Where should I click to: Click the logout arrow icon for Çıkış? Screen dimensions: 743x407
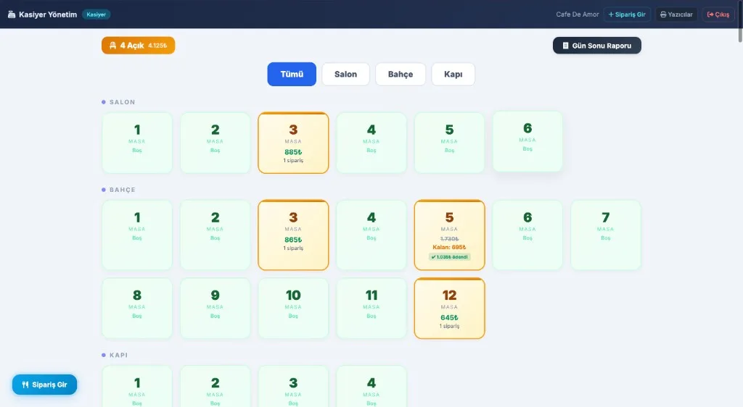click(x=710, y=14)
